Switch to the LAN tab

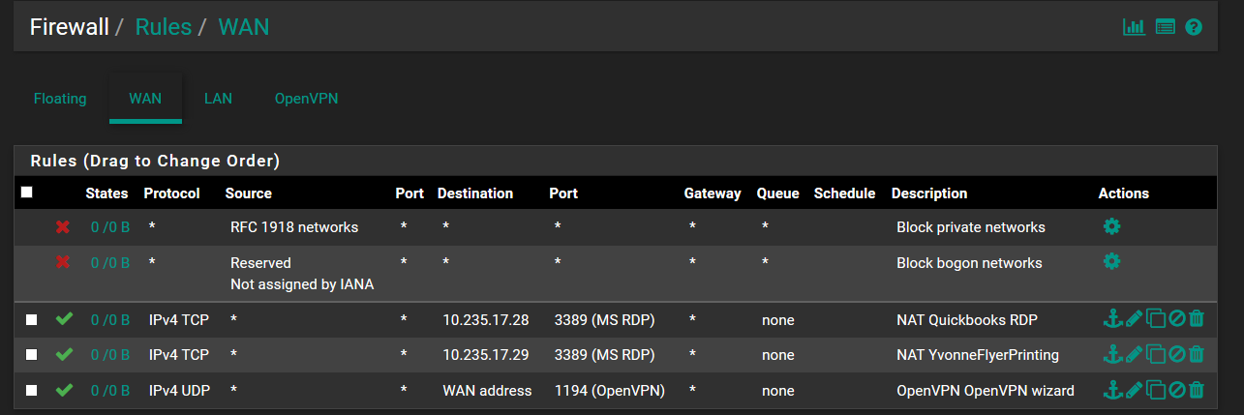point(218,99)
